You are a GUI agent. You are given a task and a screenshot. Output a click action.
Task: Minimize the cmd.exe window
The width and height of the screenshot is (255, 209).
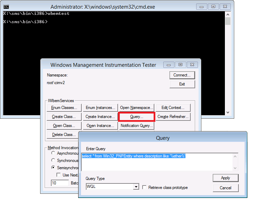click(x=201, y=7)
